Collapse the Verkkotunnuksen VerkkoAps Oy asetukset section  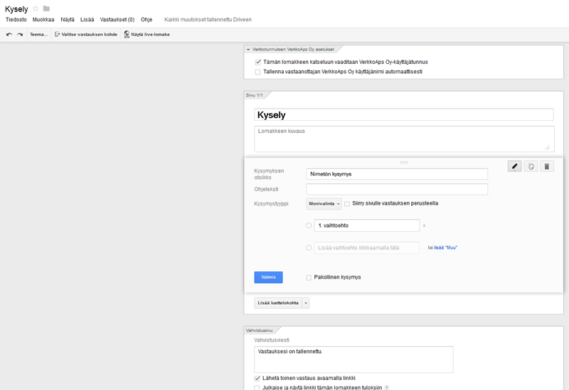tap(248, 49)
